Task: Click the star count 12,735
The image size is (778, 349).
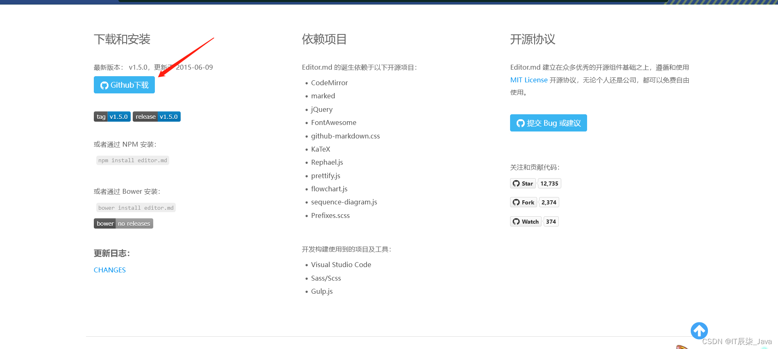Action: (549, 183)
